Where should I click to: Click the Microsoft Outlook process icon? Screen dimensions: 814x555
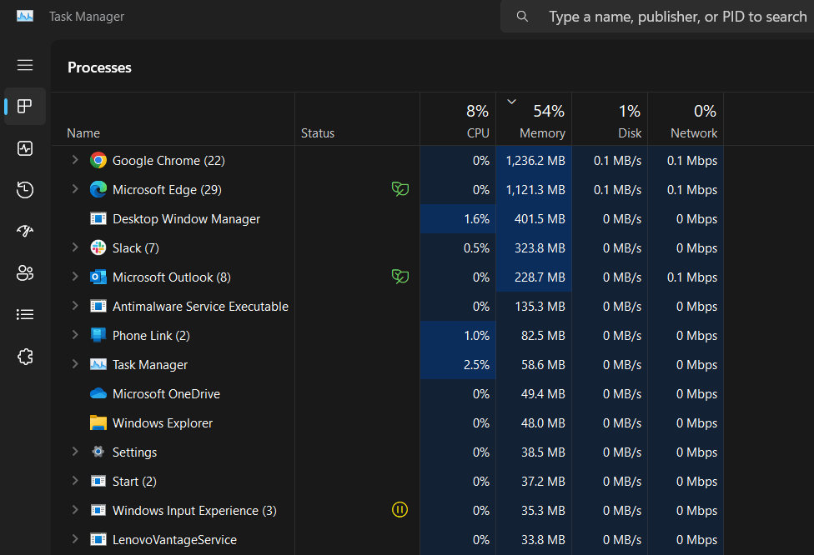click(98, 277)
